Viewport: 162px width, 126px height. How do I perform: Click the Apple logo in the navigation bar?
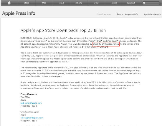point(9,3)
